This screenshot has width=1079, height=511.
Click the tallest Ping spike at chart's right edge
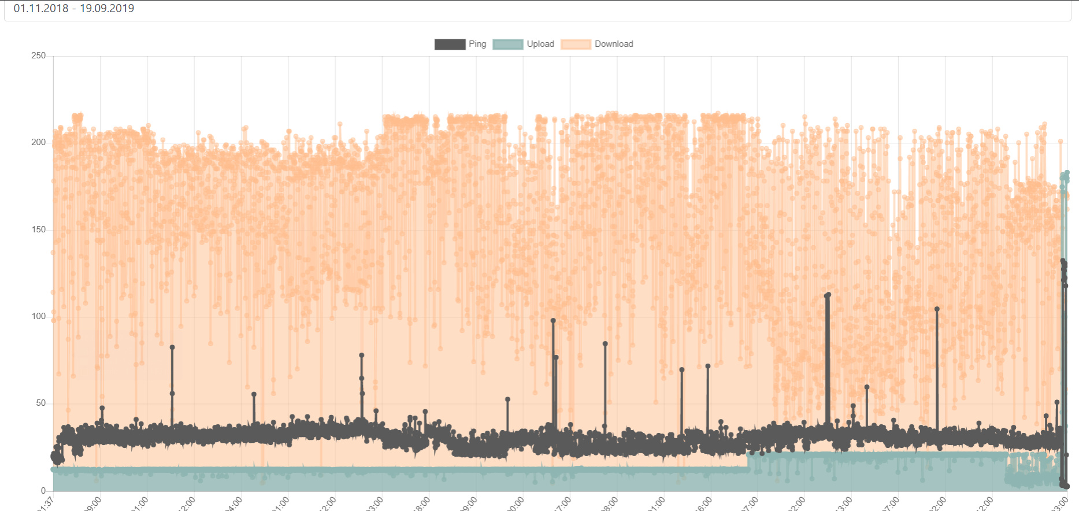point(1063,261)
